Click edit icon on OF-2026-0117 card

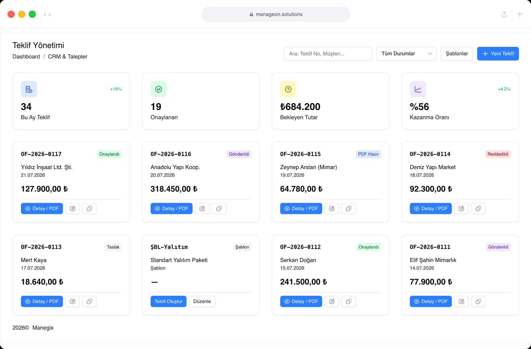tap(73, 208)
